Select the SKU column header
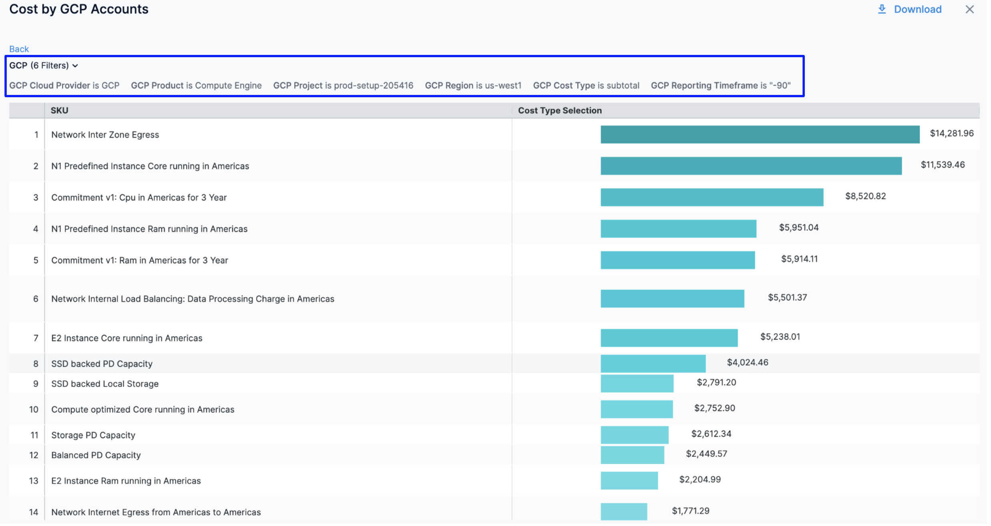Screen dimensions: 991x526 tap(59, 110)
